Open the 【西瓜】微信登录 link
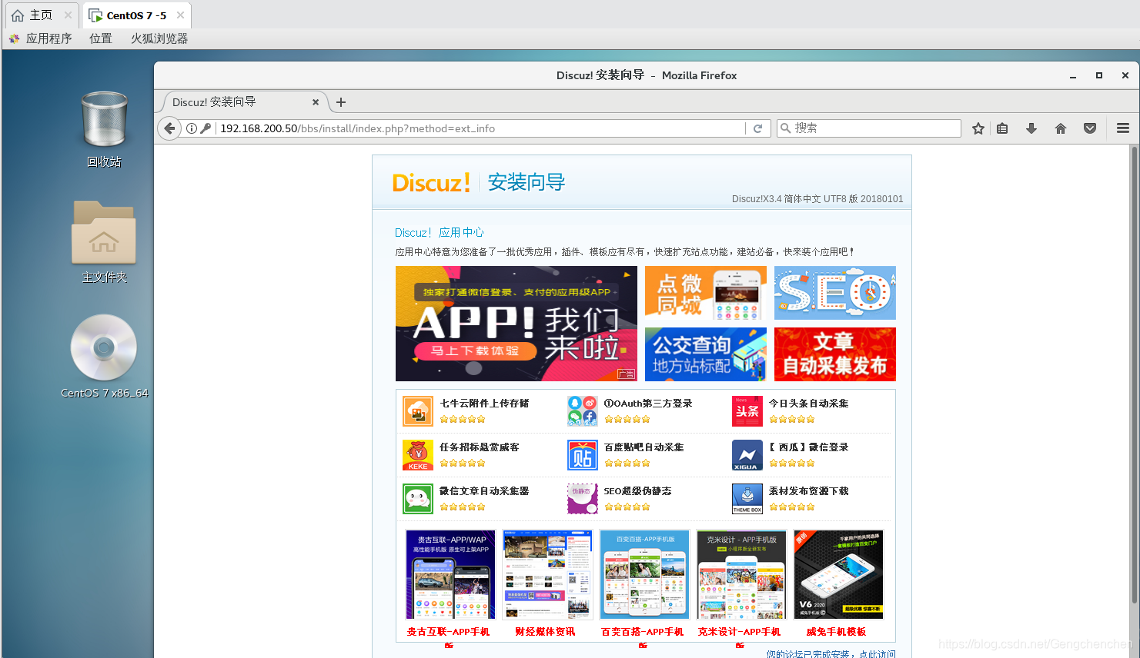 (x=808, y=447)
